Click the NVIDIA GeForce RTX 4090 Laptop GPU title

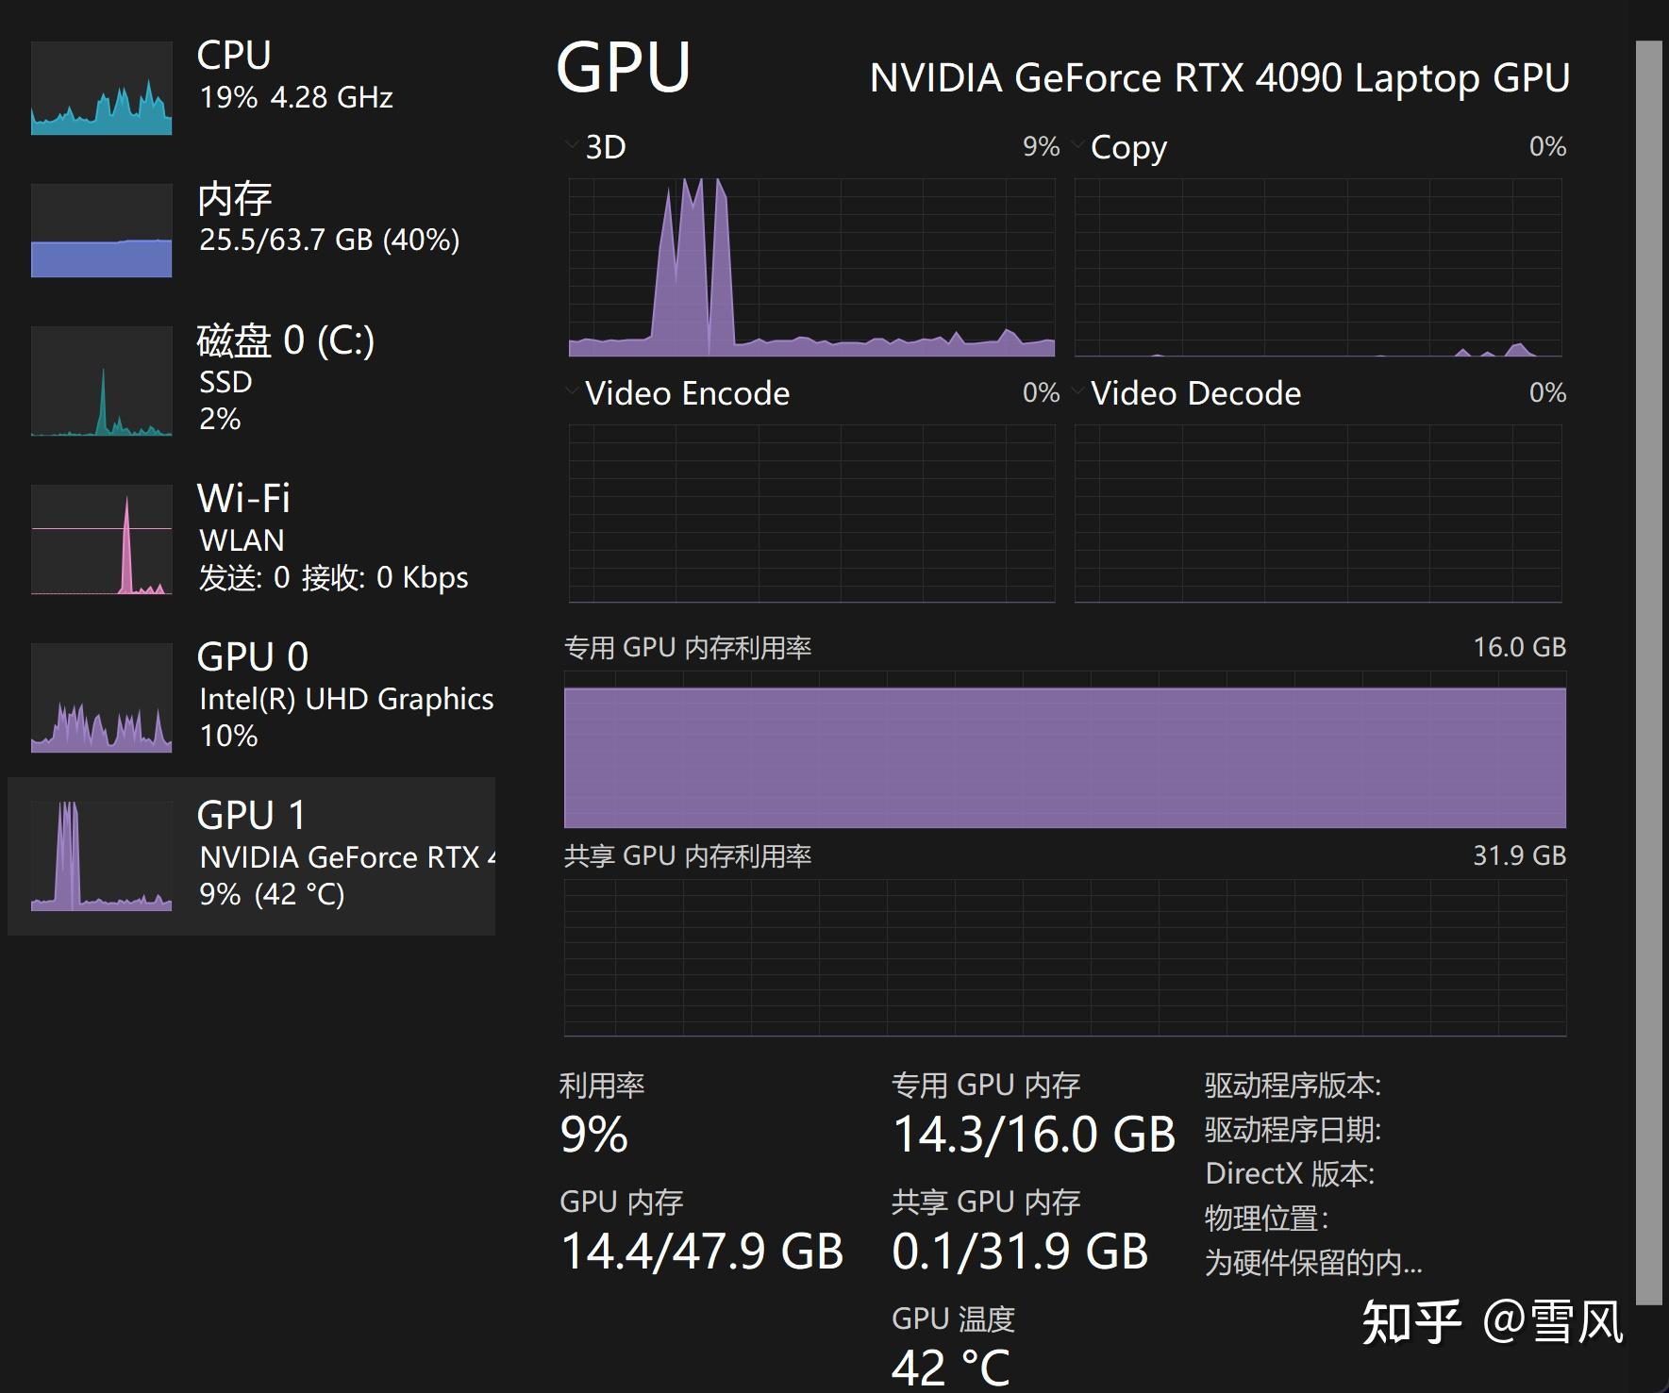coord(1219,78)
